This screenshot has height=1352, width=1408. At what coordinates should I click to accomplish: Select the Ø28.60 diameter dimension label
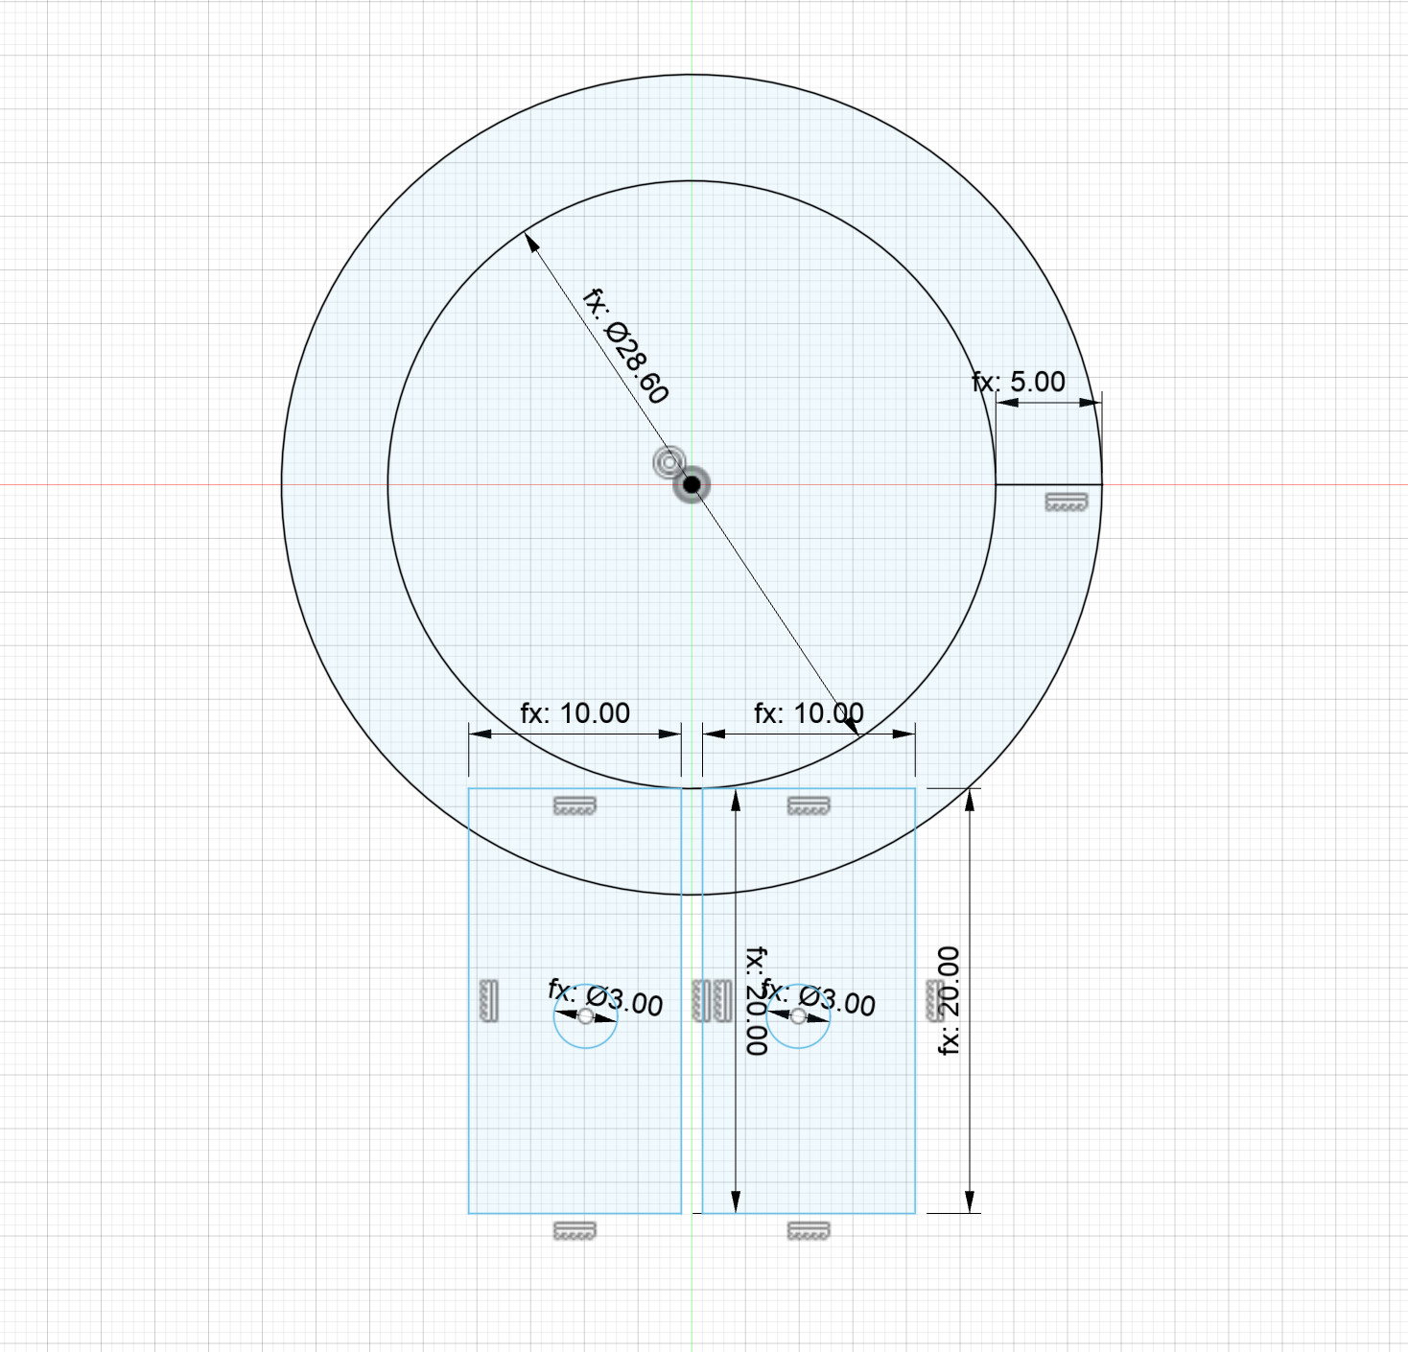point(626,346)
